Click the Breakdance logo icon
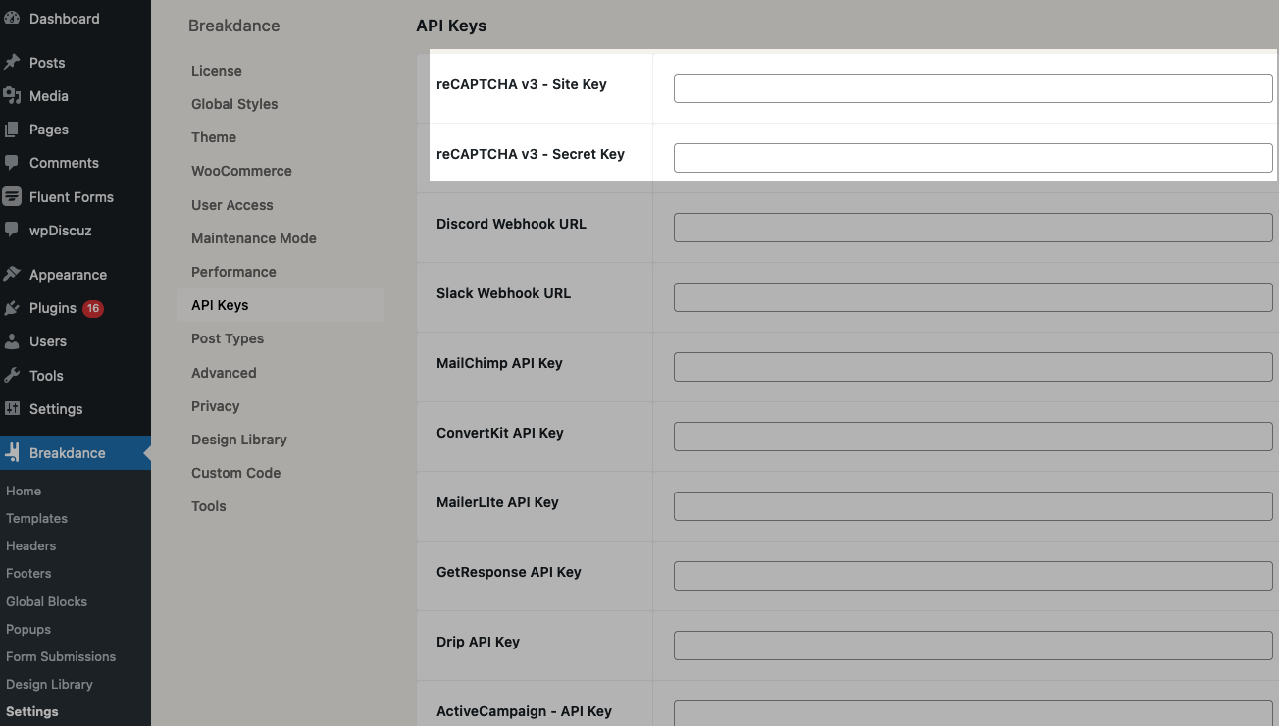Viewport: 1279px width, 726px height. (12, 453)
